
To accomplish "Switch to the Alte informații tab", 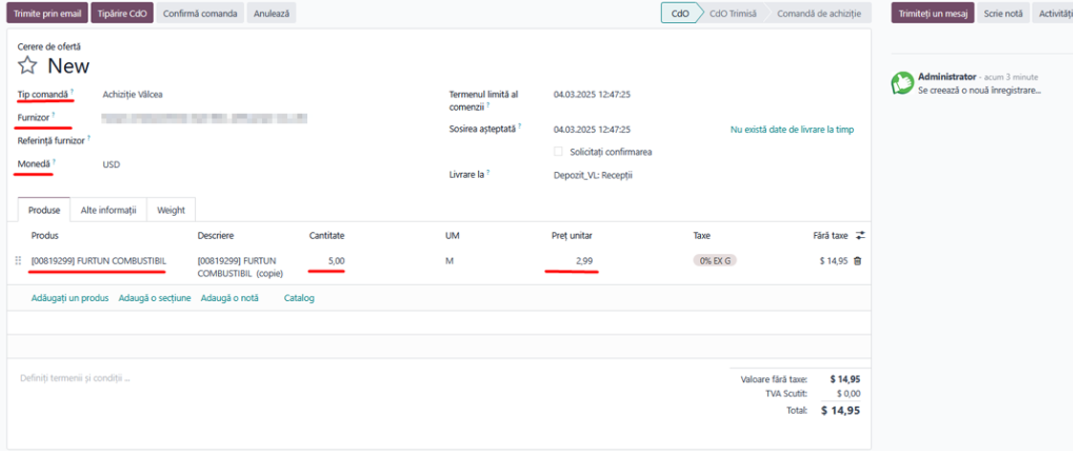I will point(108,210).
